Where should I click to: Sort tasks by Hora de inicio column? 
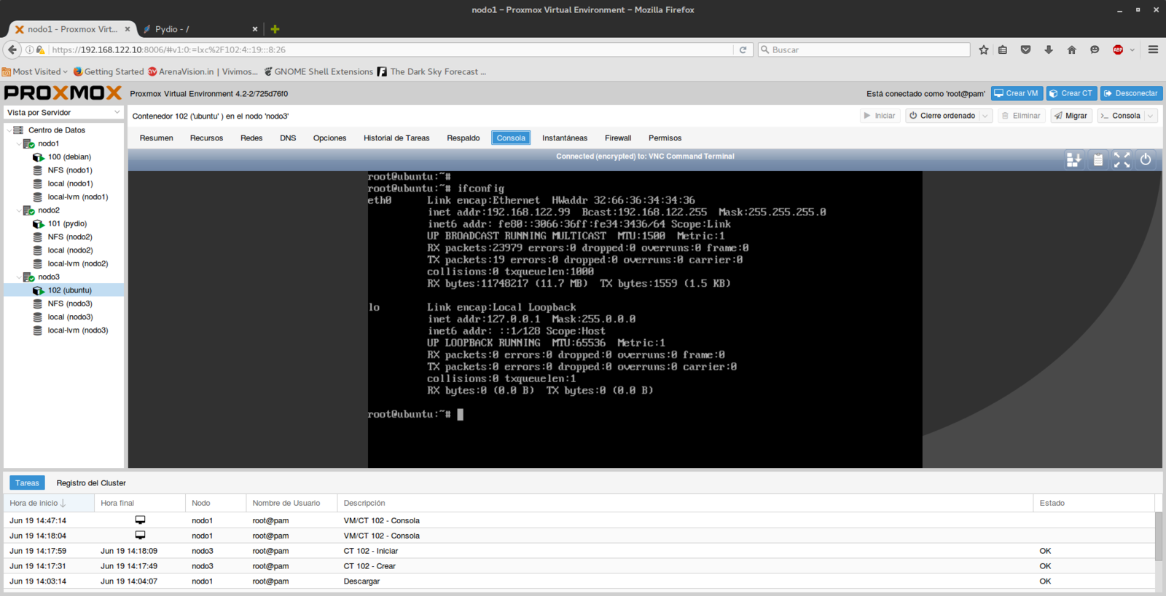coord(49,503)
